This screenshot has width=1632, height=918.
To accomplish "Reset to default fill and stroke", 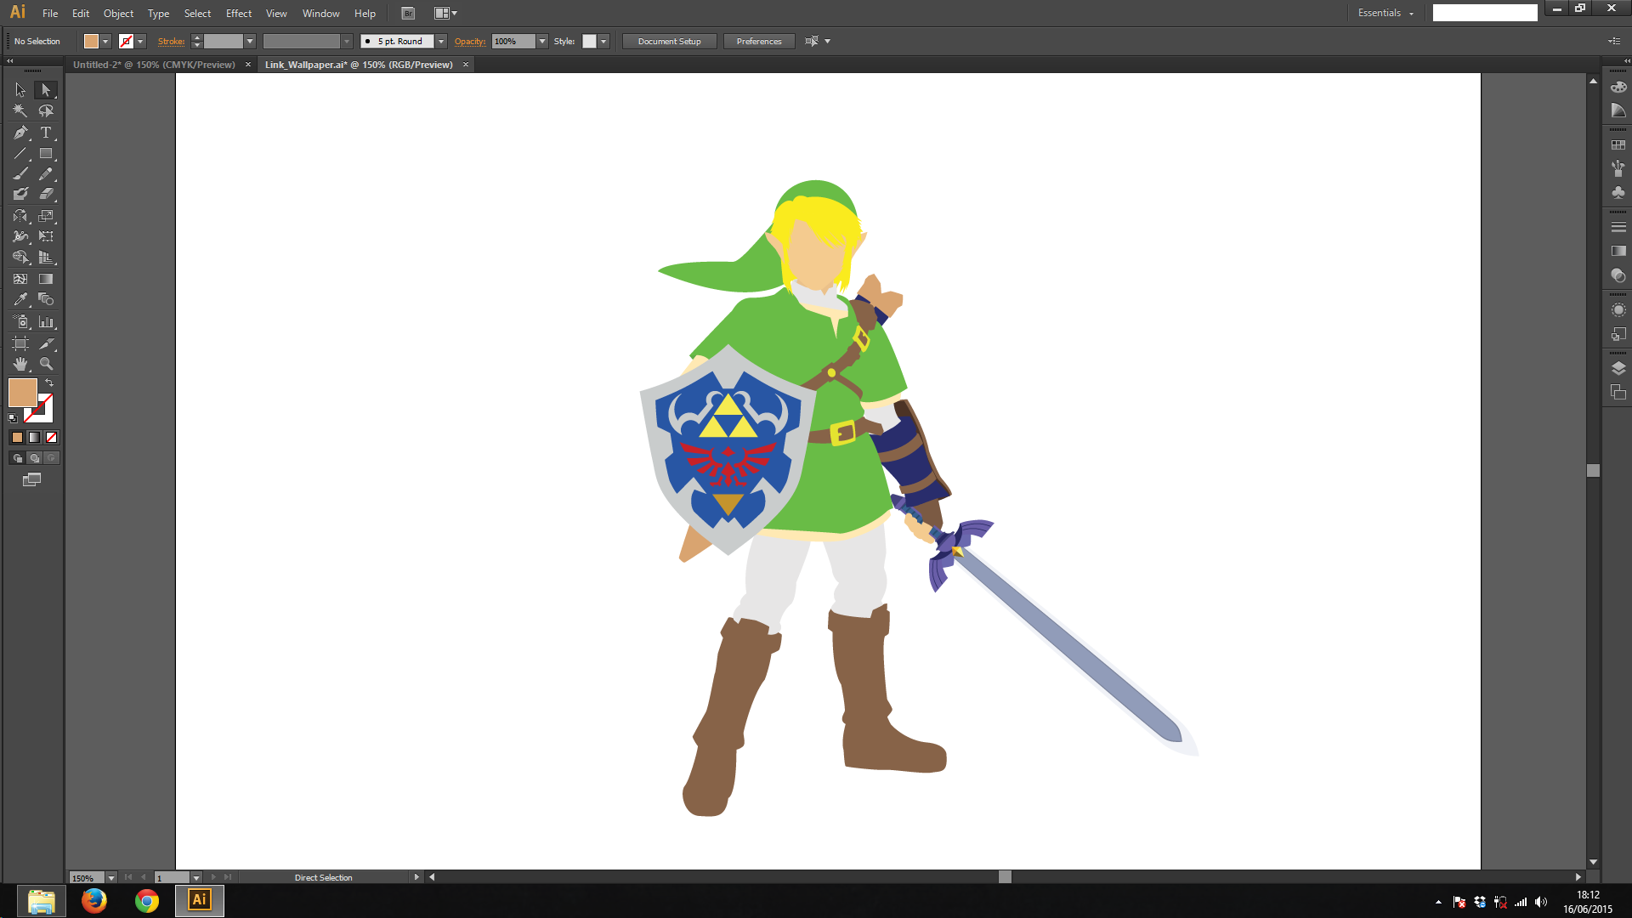I will pyautogui.click(x=13, y=418).
